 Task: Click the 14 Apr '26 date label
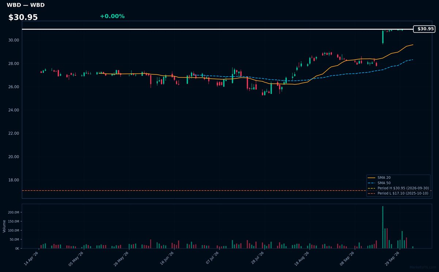[x=31, y=258]
